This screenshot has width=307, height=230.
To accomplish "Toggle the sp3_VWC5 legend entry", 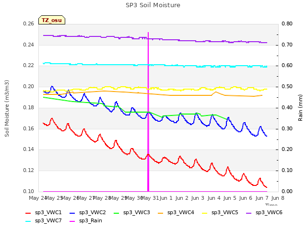I will (x=220, y=213).
